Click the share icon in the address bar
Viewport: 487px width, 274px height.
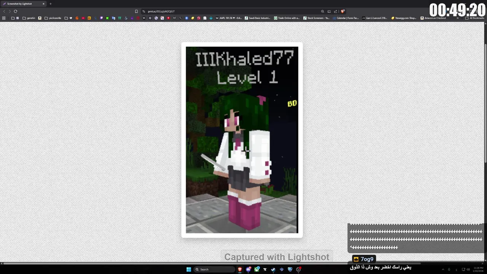tap(336, 11)
